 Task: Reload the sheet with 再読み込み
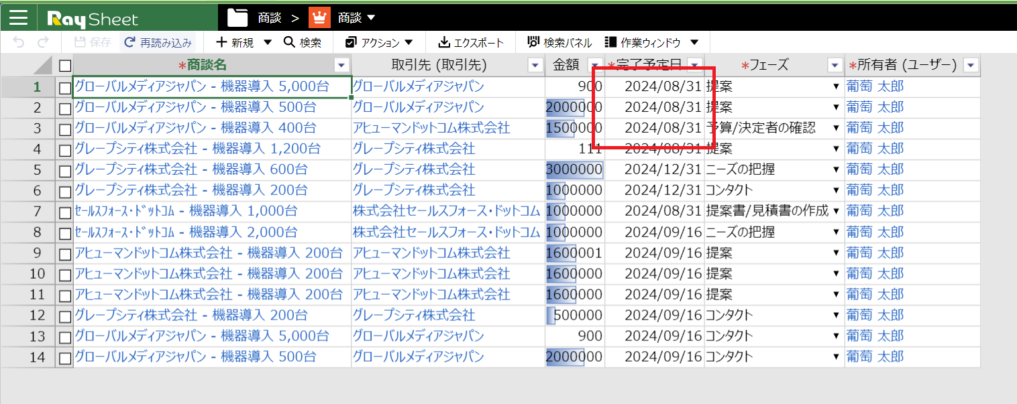coord(158,42)
